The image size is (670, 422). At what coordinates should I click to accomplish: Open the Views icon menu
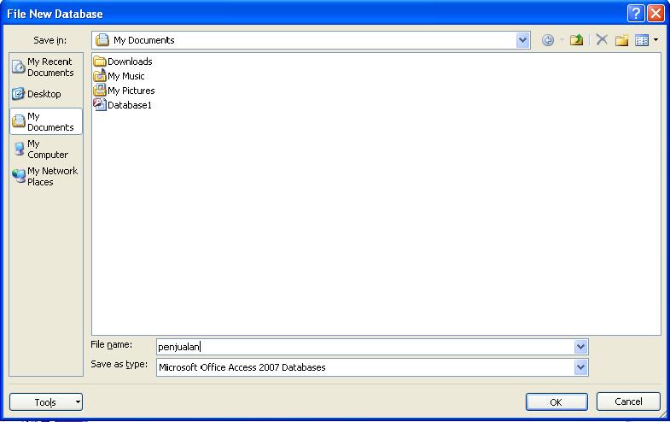pos(642,40)
